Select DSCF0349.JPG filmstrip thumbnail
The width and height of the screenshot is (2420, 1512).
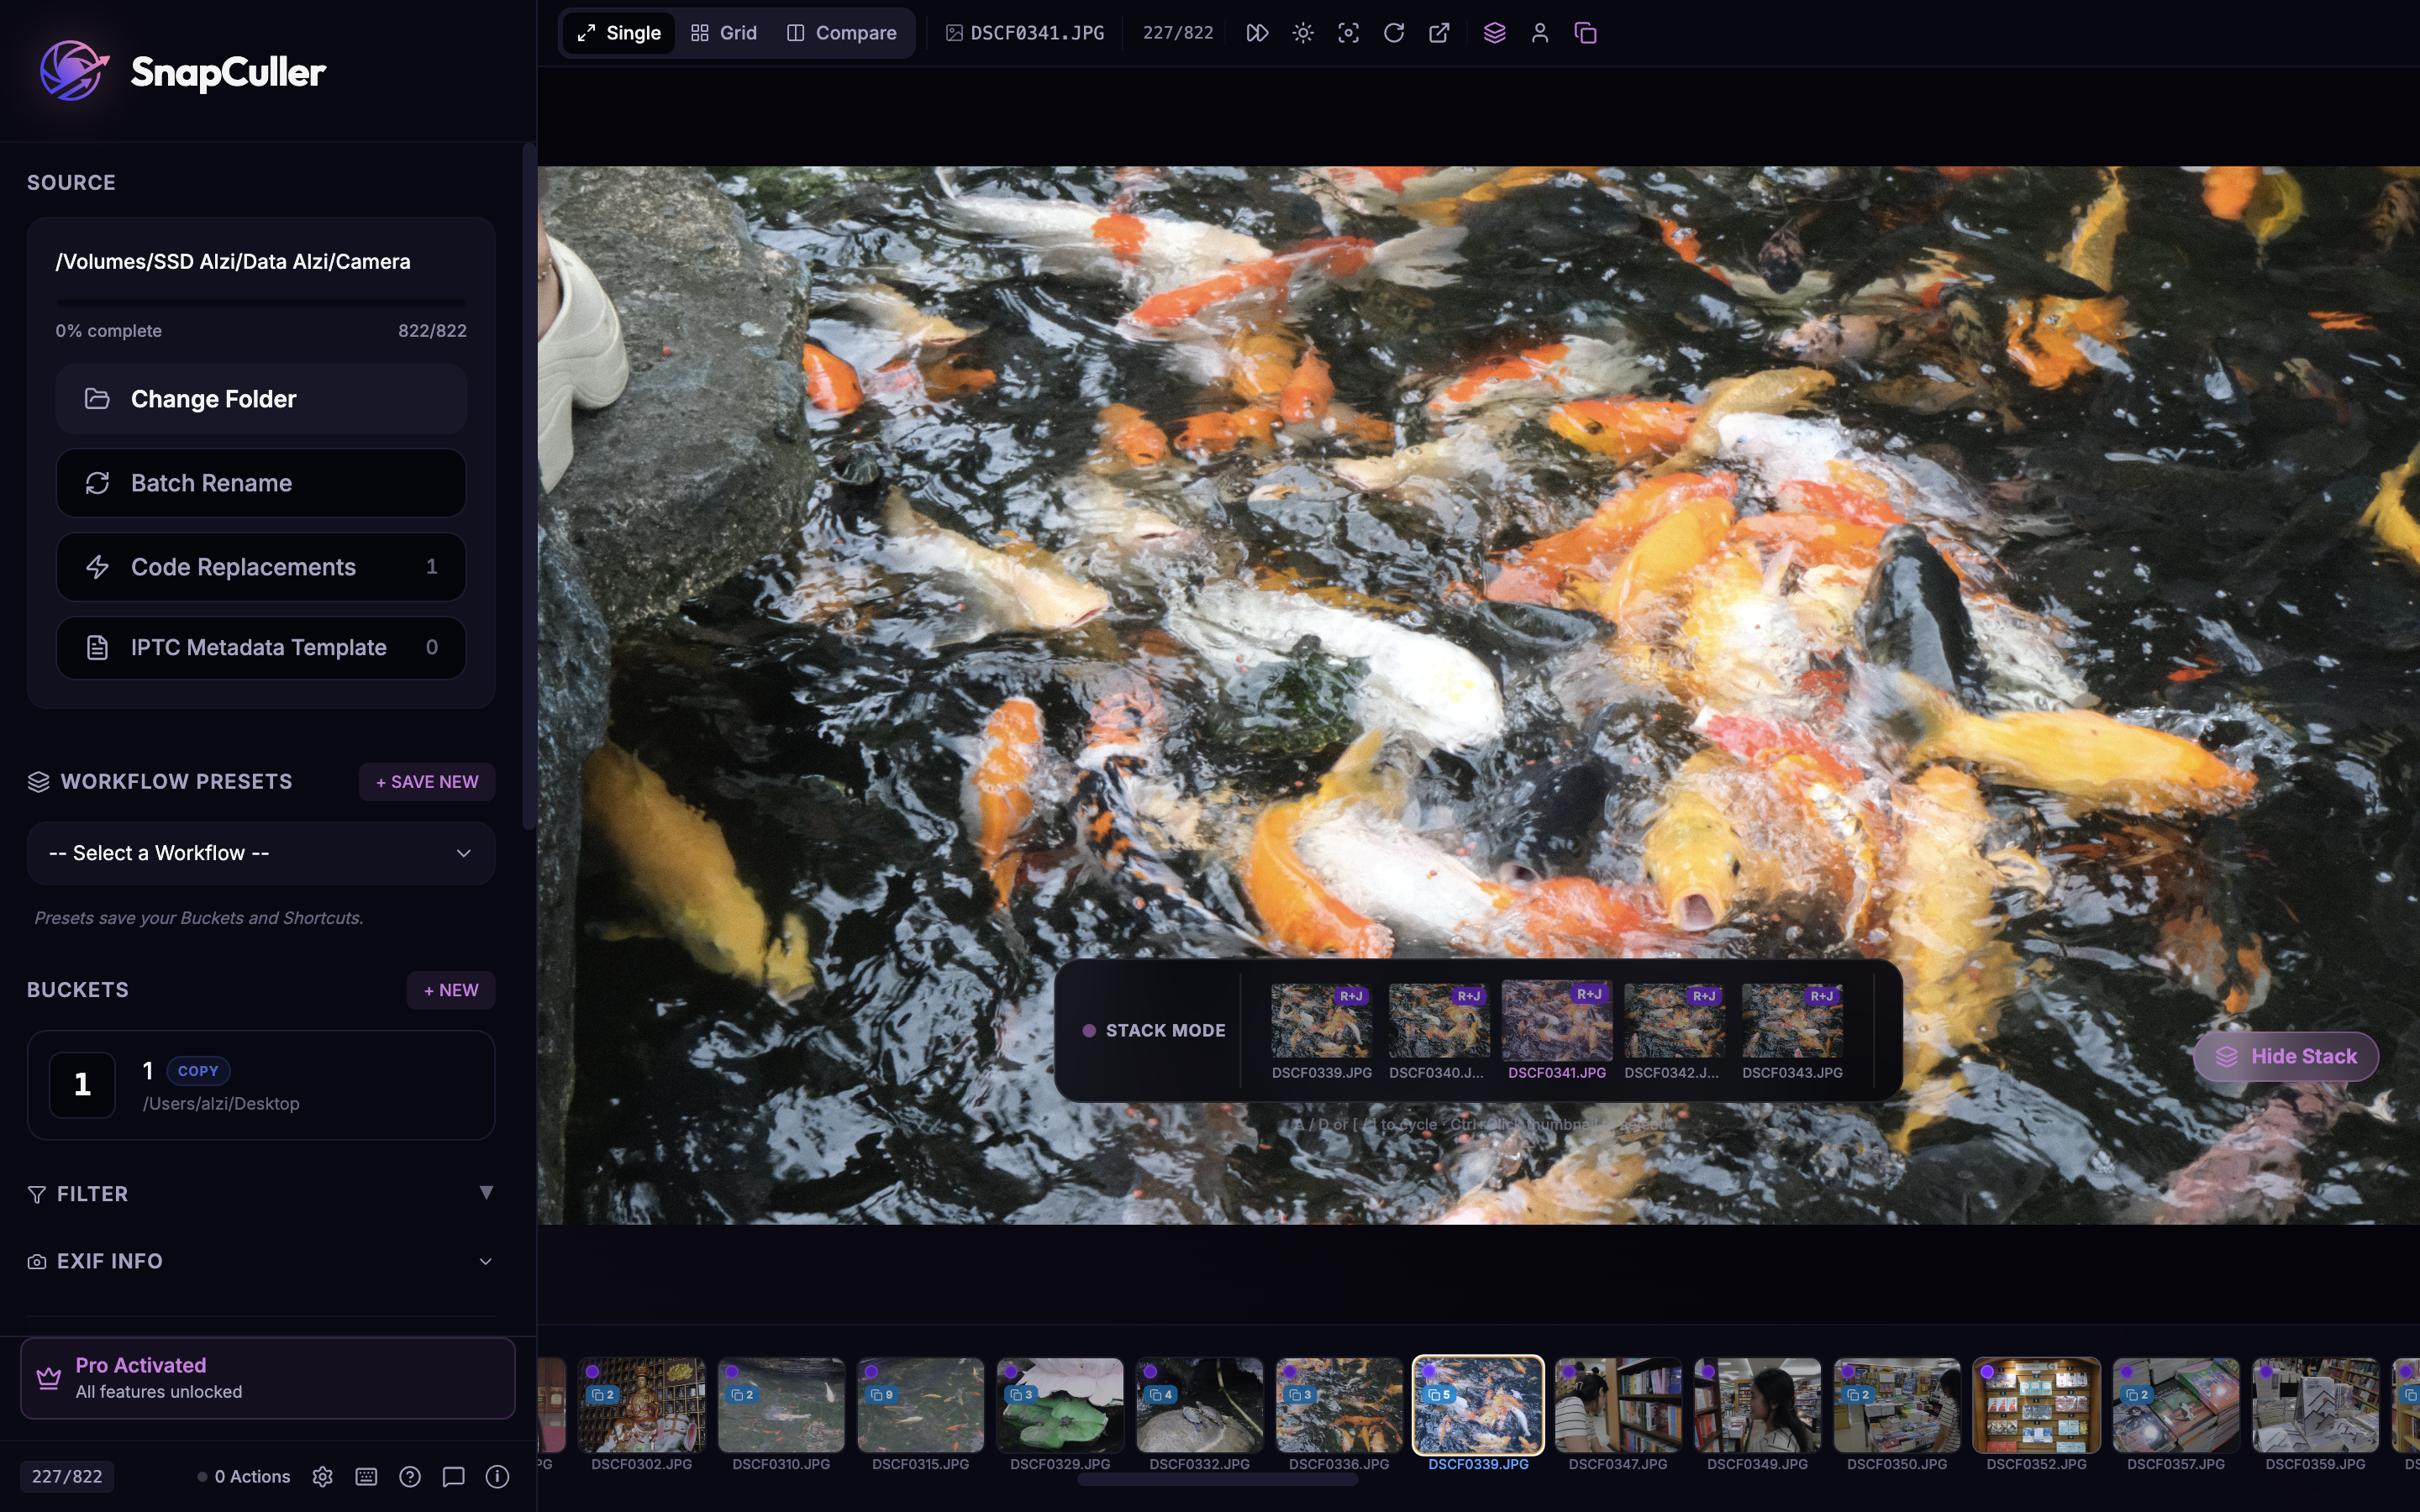click(1758, 1405)
